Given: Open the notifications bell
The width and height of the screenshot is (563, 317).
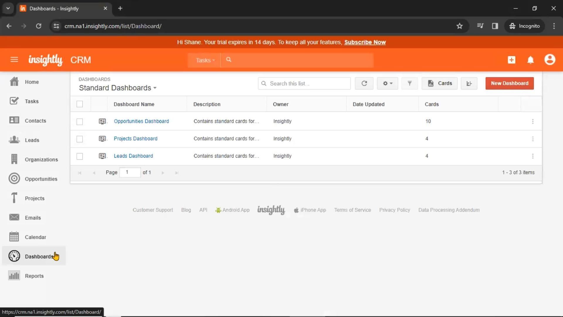Looking at the screenshot, I should point(530,60).
